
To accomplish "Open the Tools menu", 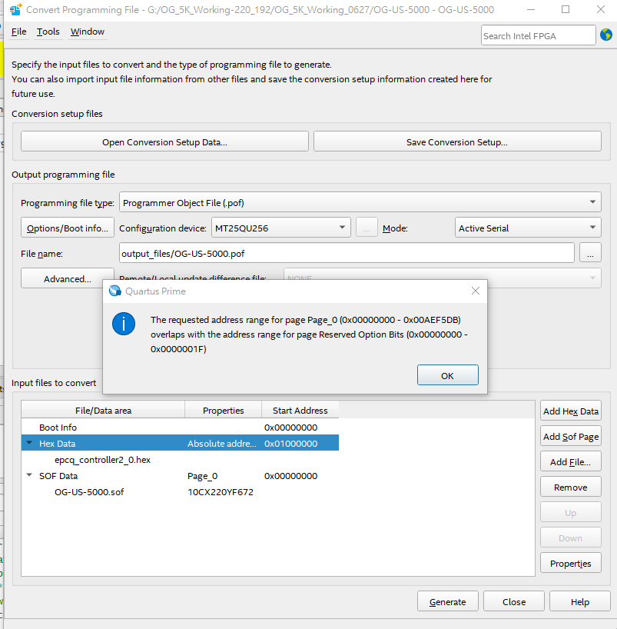I will 48,32.
